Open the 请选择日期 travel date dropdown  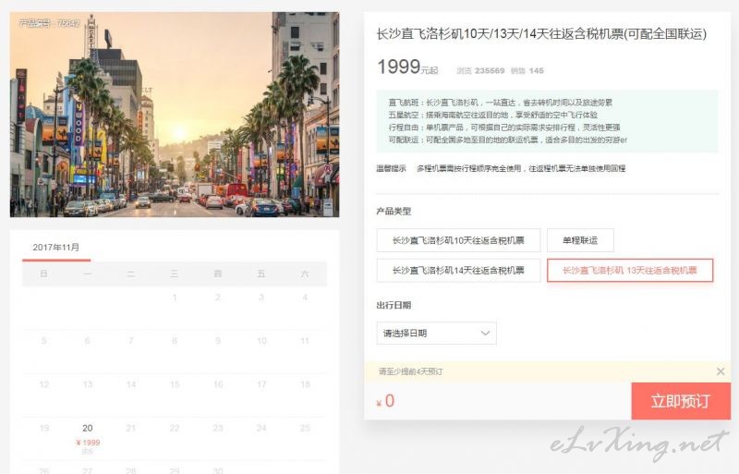click(x=436, y=333)
